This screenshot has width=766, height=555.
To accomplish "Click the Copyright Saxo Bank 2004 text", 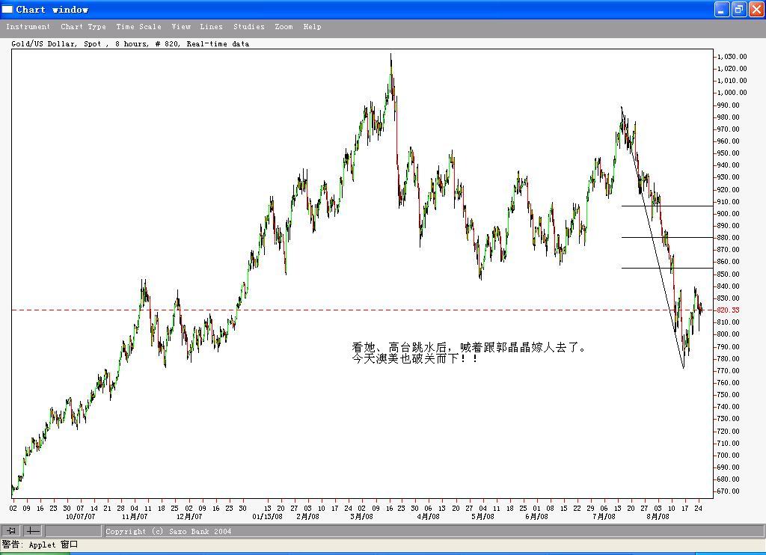I will click(168, 532).
